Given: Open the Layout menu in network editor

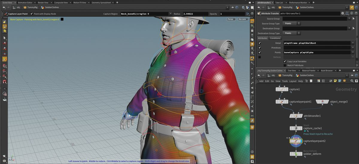Looking at the screenshot, I should 293,81.
